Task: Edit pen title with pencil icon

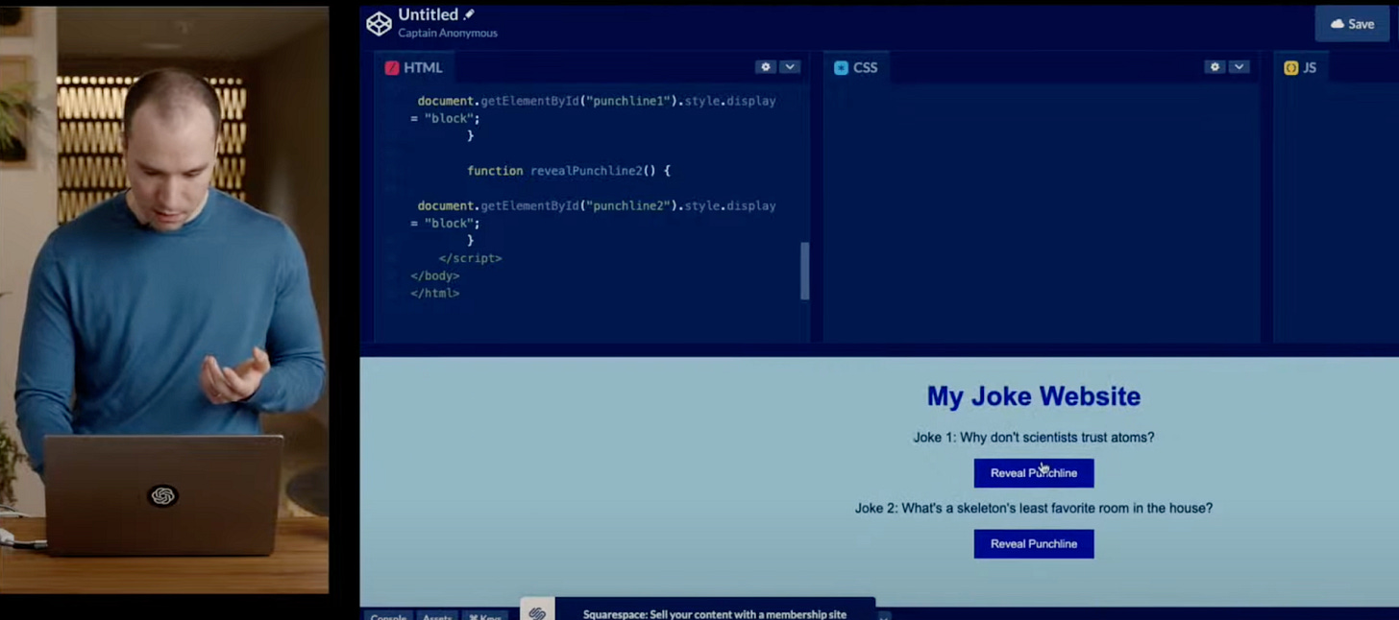Action: (470, 14)
